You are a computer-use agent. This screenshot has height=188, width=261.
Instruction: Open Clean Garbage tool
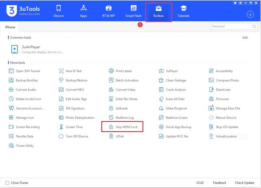[x=172, y=80]
